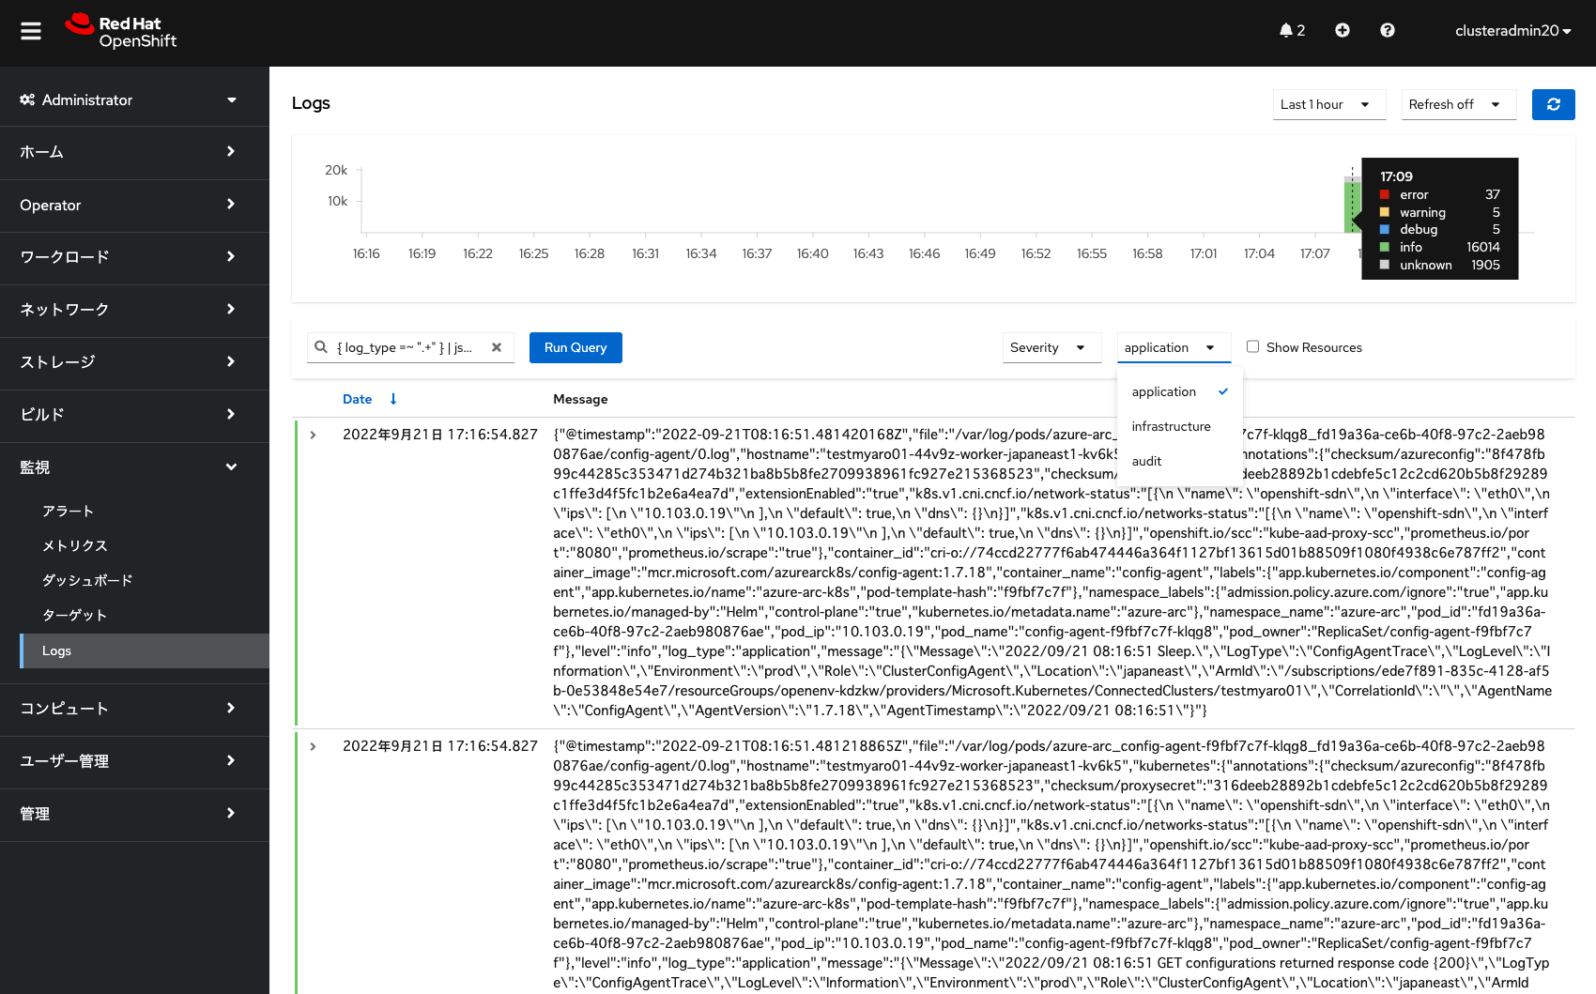This screenshot has width=1596, height=994.
Task: Click the Red Hat OpenShift logo
Action: [x=121, y=31]
